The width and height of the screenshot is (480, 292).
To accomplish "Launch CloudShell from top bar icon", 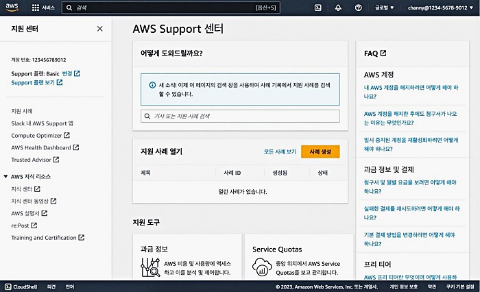I will (x=317, y=8).
